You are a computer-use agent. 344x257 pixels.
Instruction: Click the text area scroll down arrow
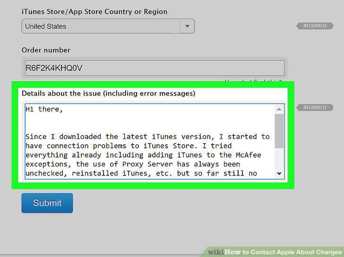pos(279,173)
